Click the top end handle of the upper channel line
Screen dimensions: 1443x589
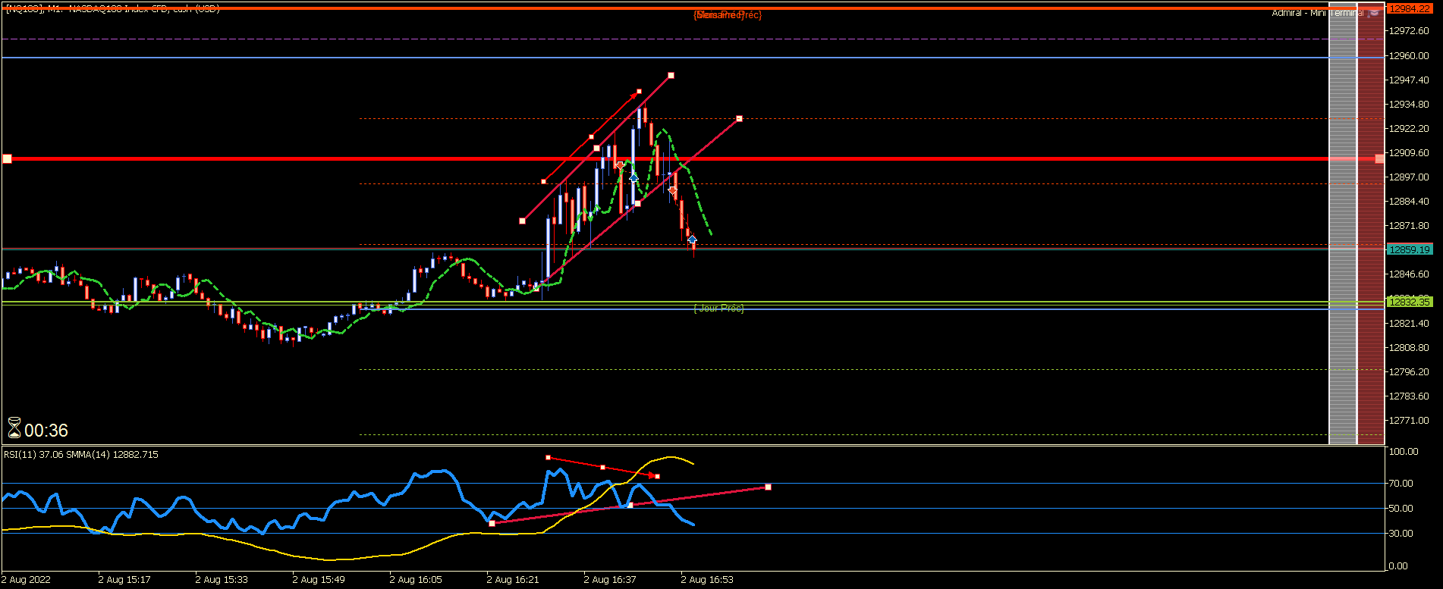[671, 76]
